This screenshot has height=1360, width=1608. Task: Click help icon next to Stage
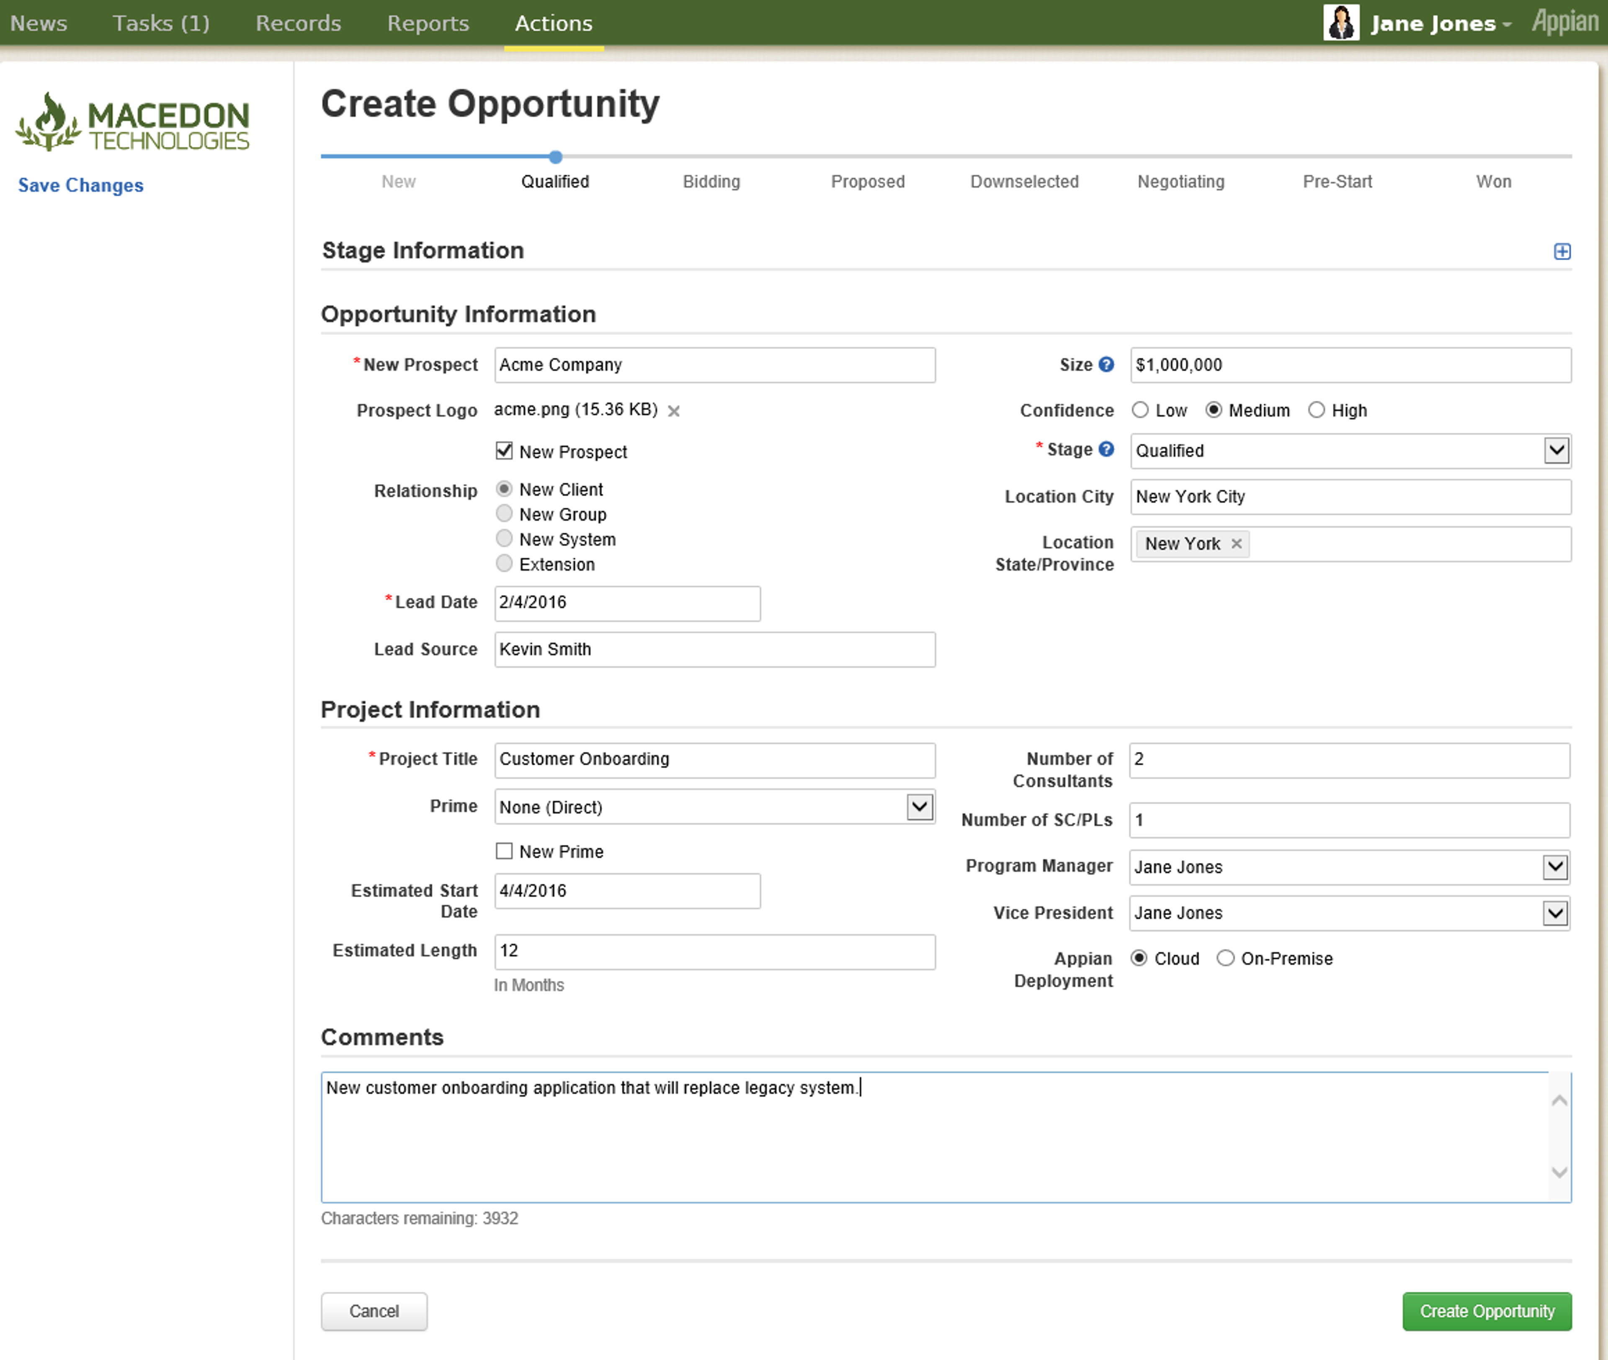(1105, 449)
